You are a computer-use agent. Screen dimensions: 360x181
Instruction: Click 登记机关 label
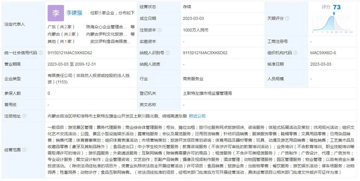coord(148,93)
